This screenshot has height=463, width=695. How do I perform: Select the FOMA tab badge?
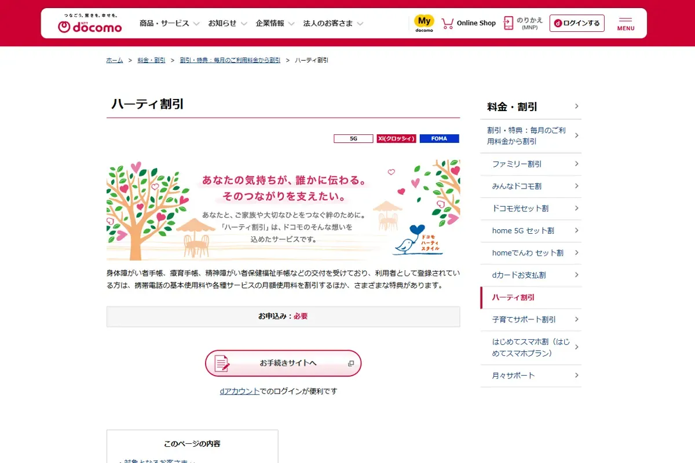(439, 138)
